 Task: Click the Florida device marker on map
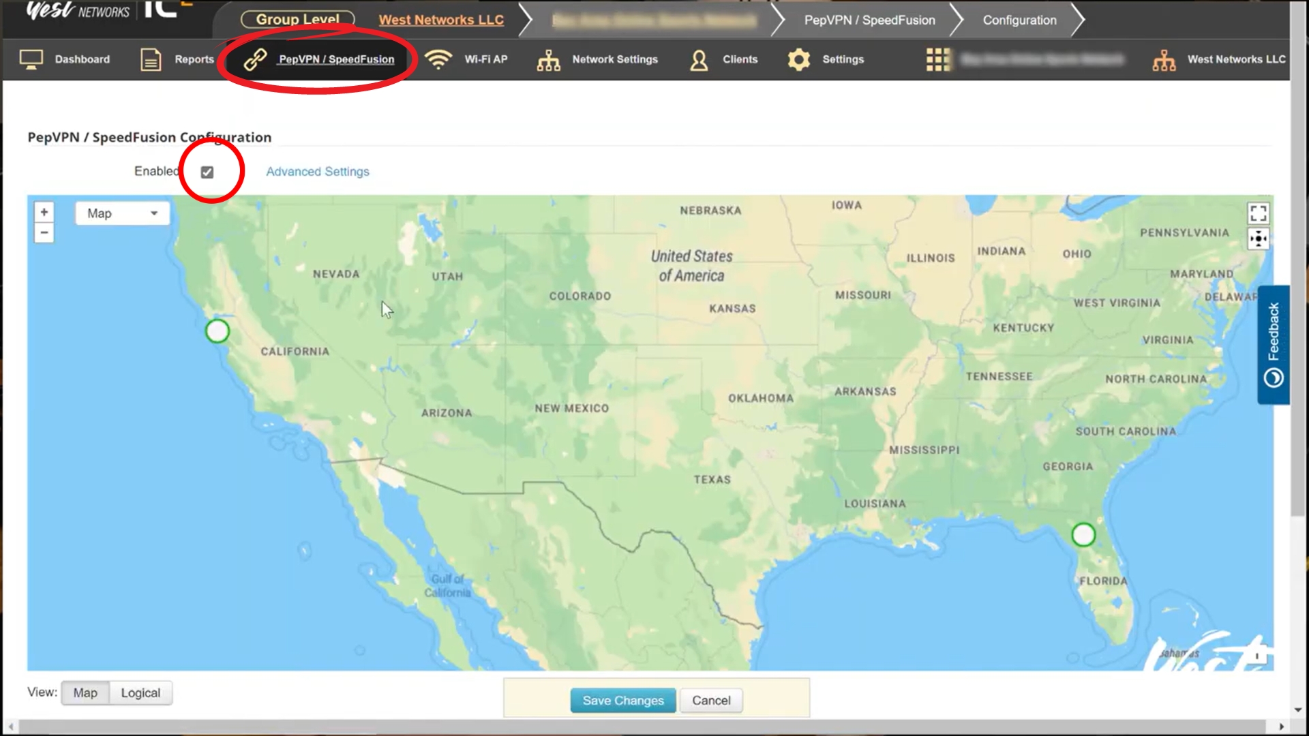1083,535
